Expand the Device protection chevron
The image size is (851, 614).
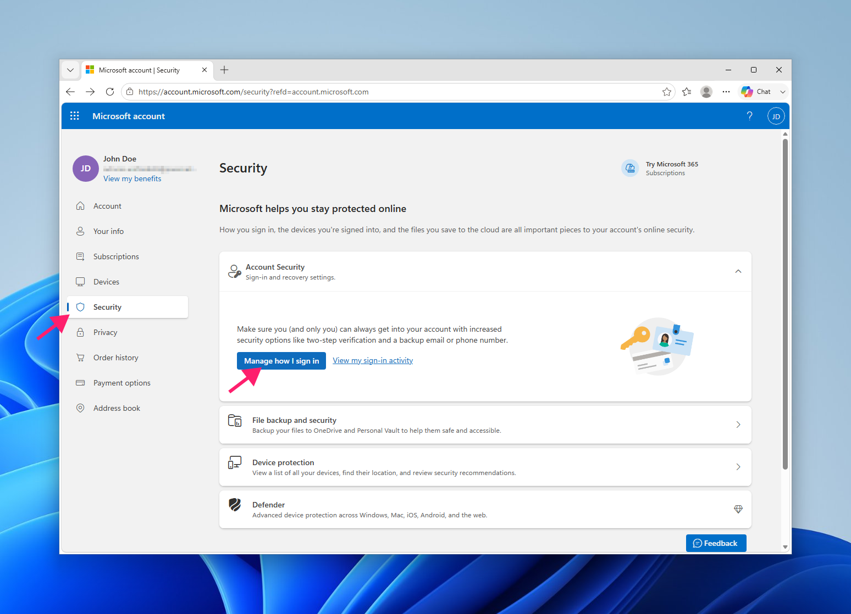[738, 467]
